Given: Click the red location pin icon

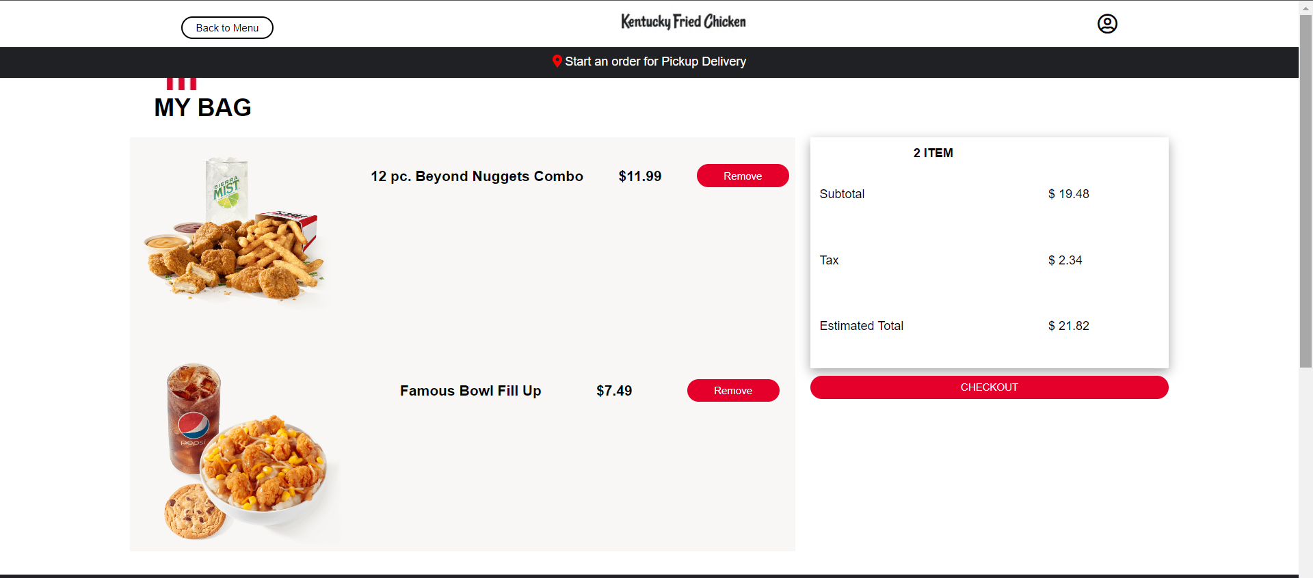Looking at the screenshot, I should point(557,61).
